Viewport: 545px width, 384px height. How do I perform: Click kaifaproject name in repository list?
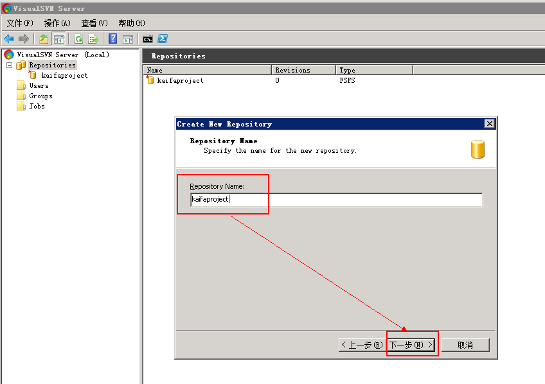click(x=180, y=80)
